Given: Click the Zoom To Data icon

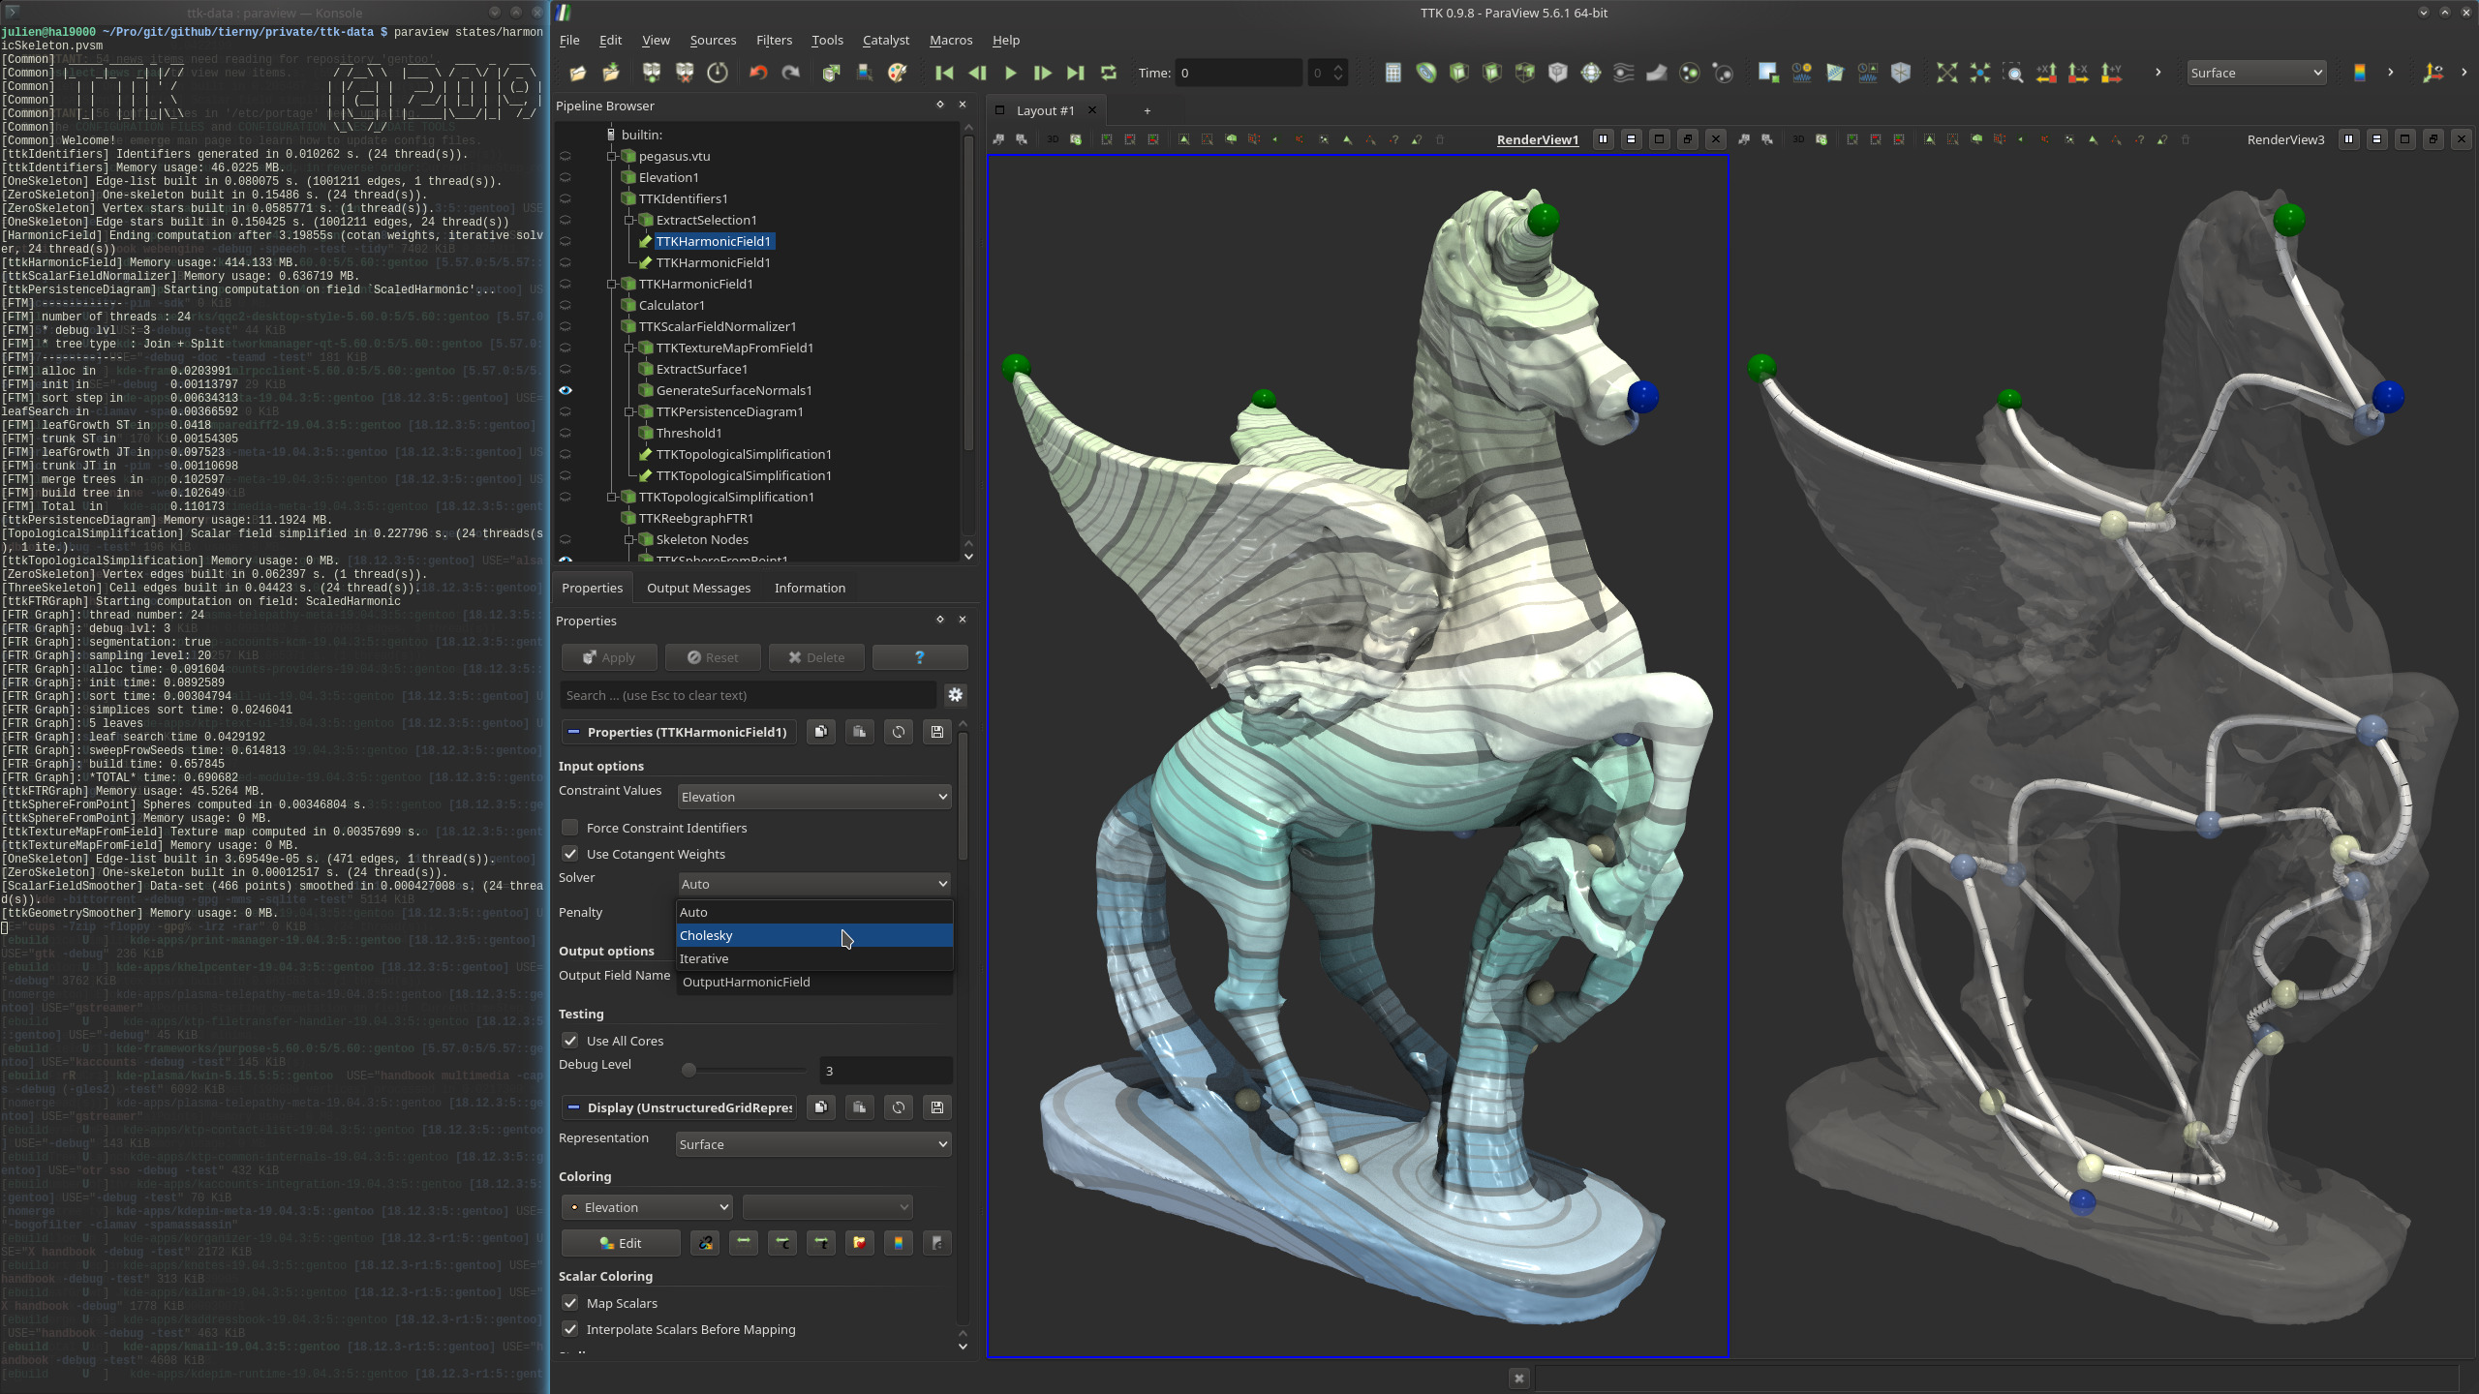Looking at the screenshot, I should (1980, 73).
